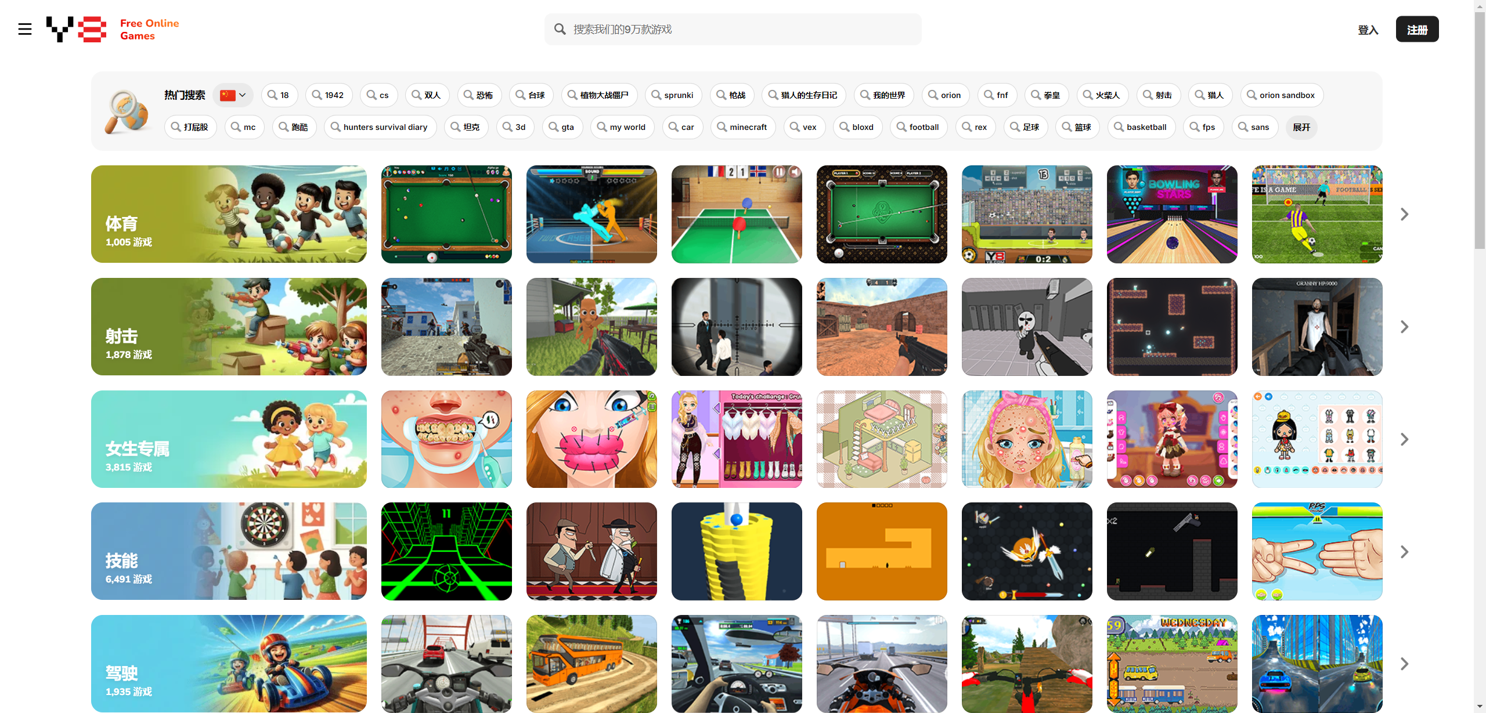Click the search magnifier icon in search bar
This screenshot has height=713, width=1486.
tap(560, 29)
